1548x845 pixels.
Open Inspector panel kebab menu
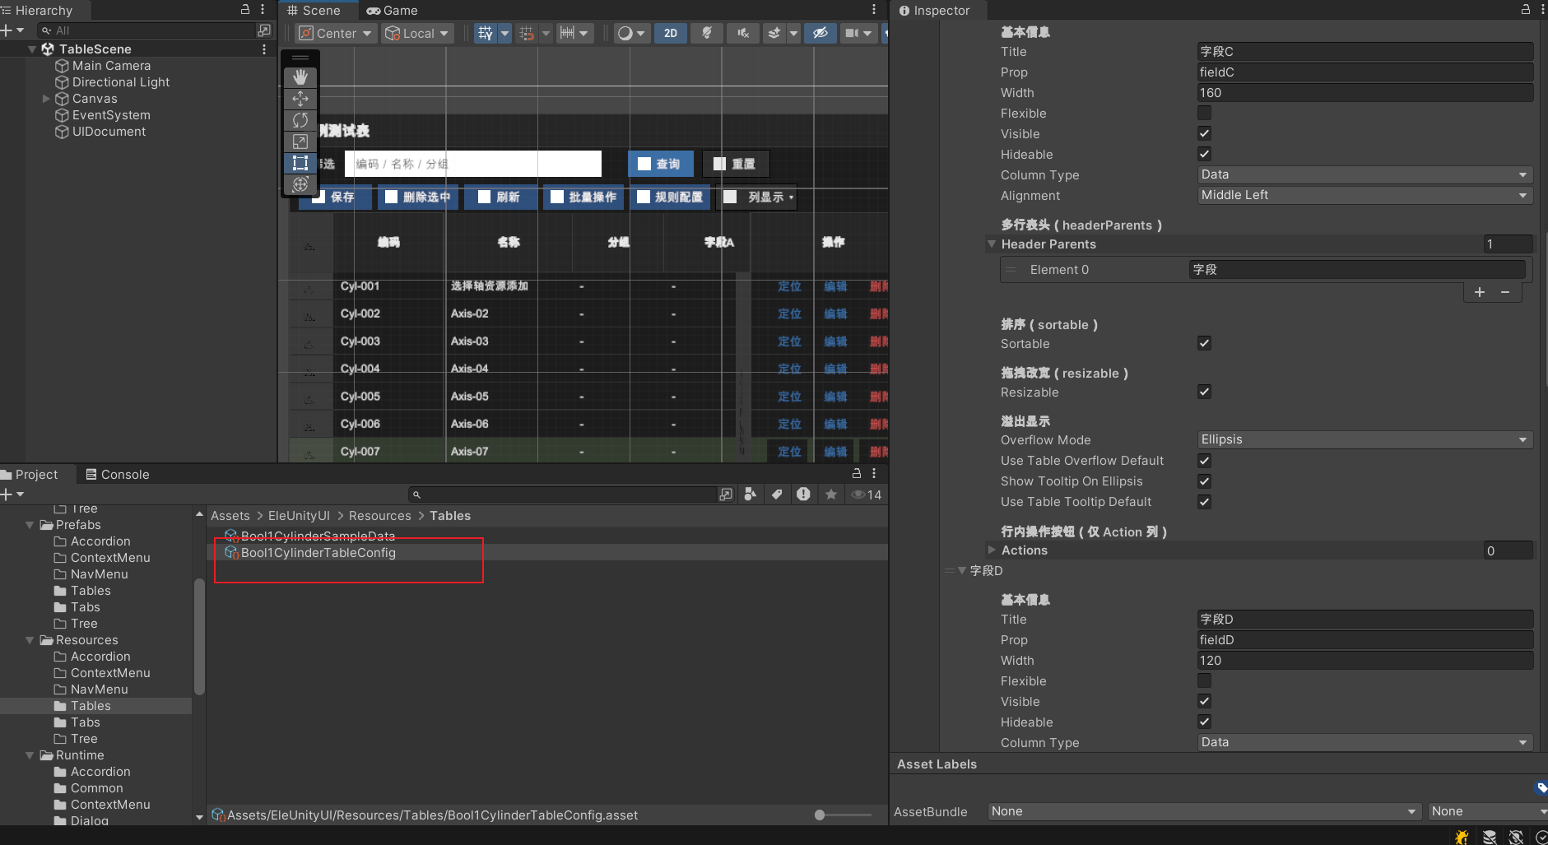[1542, 9]
